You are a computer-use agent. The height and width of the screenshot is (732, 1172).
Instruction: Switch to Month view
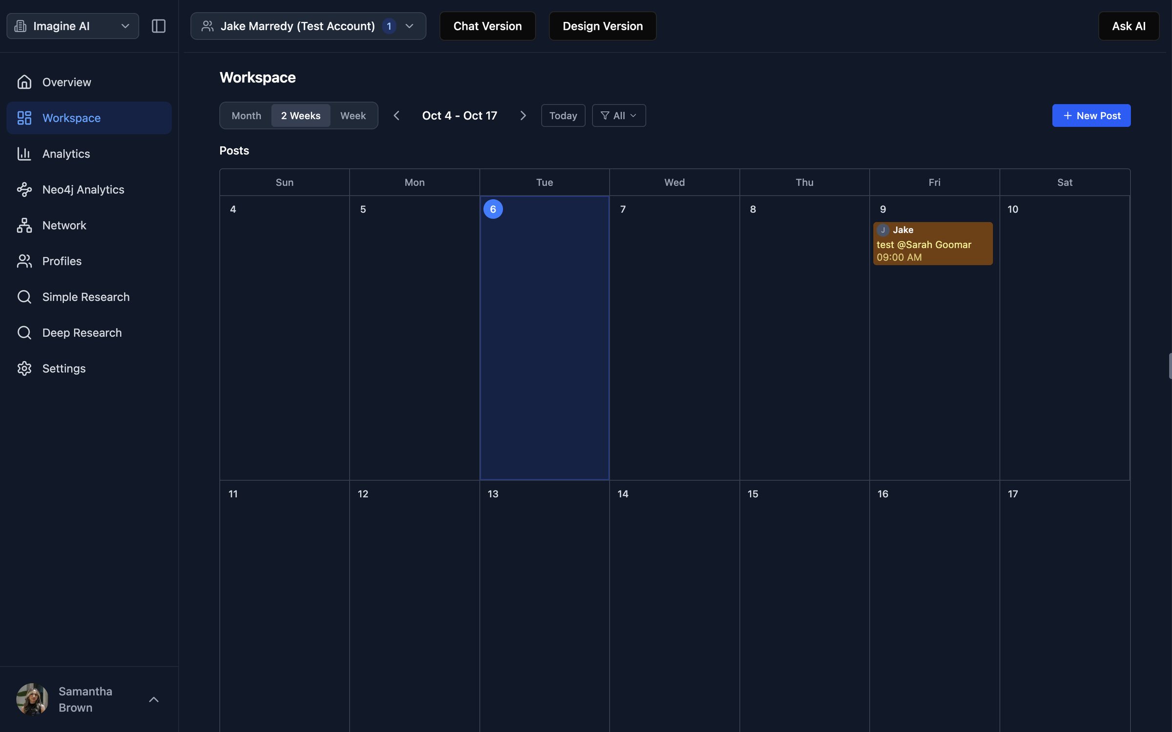click(246, 116)
